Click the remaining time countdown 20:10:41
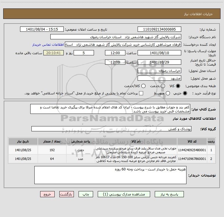224x217 pixels. point(53,53)
